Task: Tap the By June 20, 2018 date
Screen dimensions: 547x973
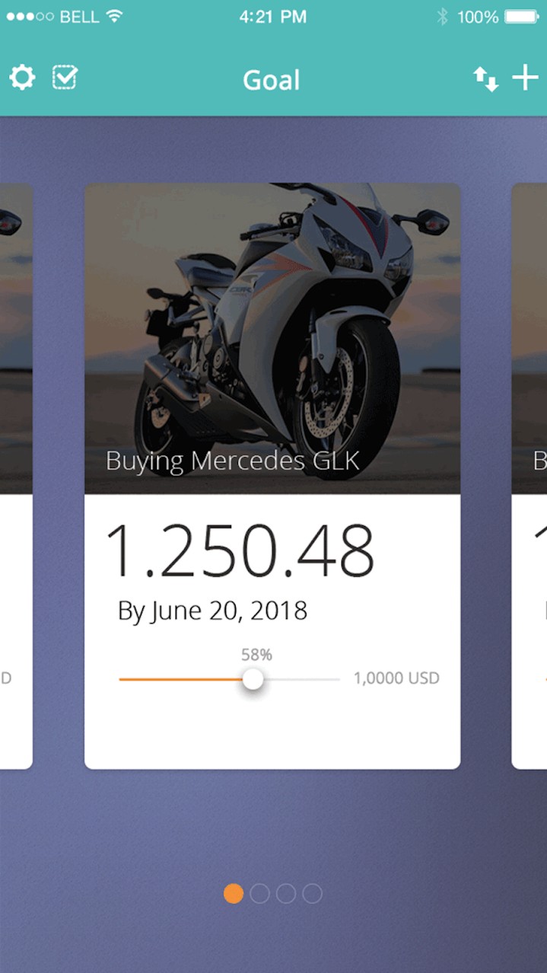Action: tap(212, 611)
